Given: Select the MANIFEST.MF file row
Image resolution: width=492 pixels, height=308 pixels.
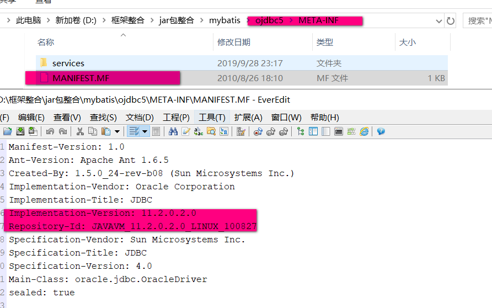Looking at the screenshot, I should point(242,78).
